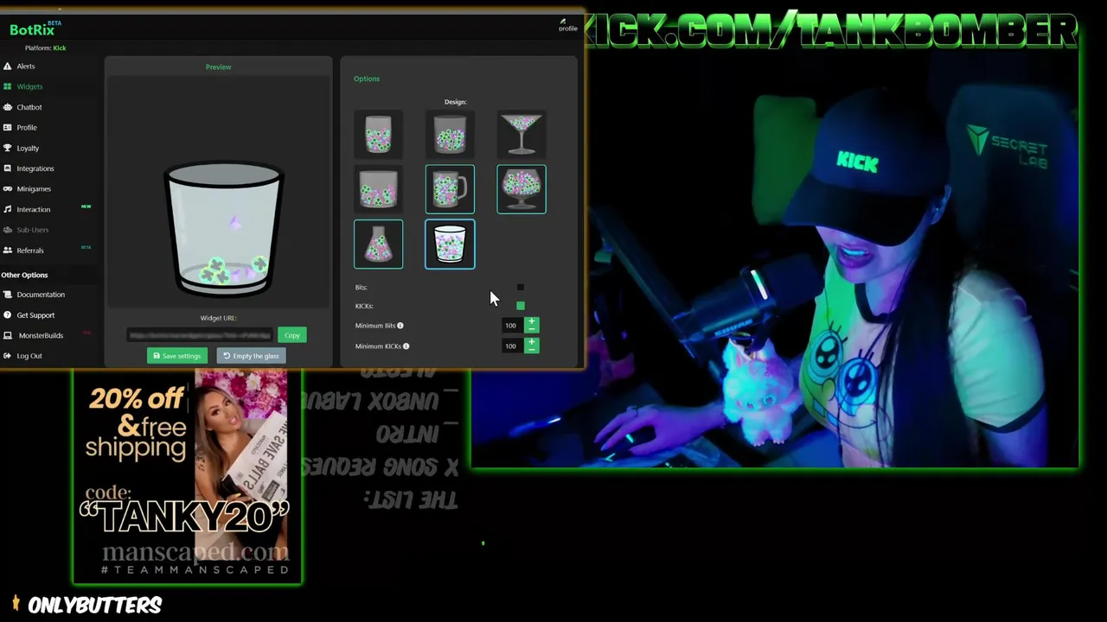Select the Erlenmeyer flask design
1107x622 pixels.
[378, 244]
